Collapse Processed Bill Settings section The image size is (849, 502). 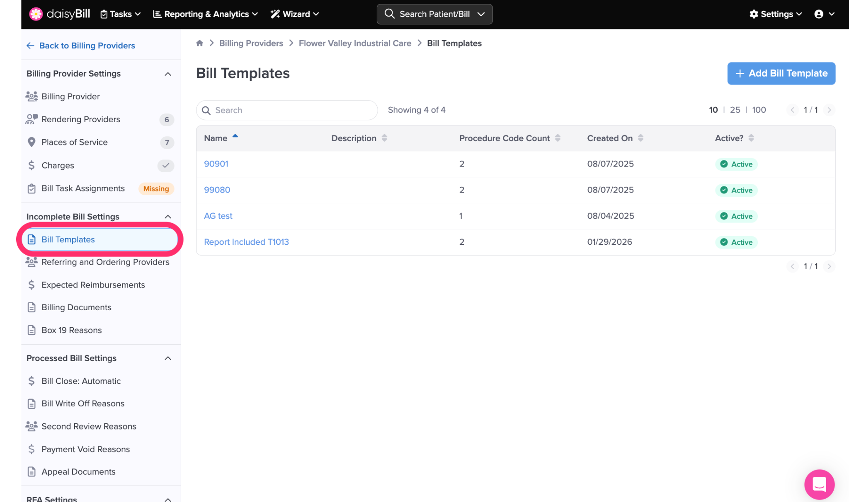pyautogui.click(x=168, y=358)
